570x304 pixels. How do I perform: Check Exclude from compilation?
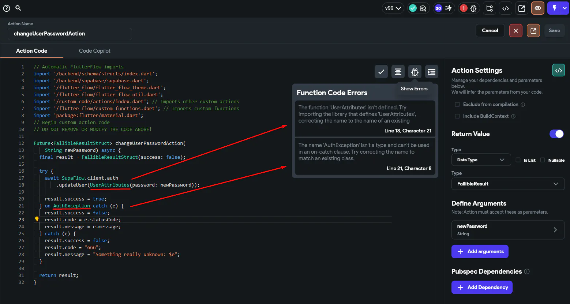click(x=457, y=105)
